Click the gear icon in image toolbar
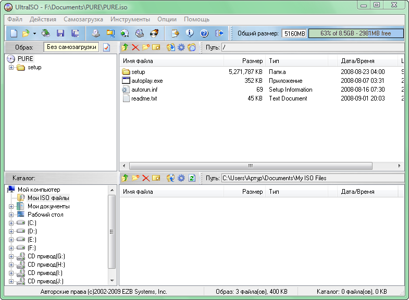The height and width of the screenshot is (300, 409). [181, 47]
